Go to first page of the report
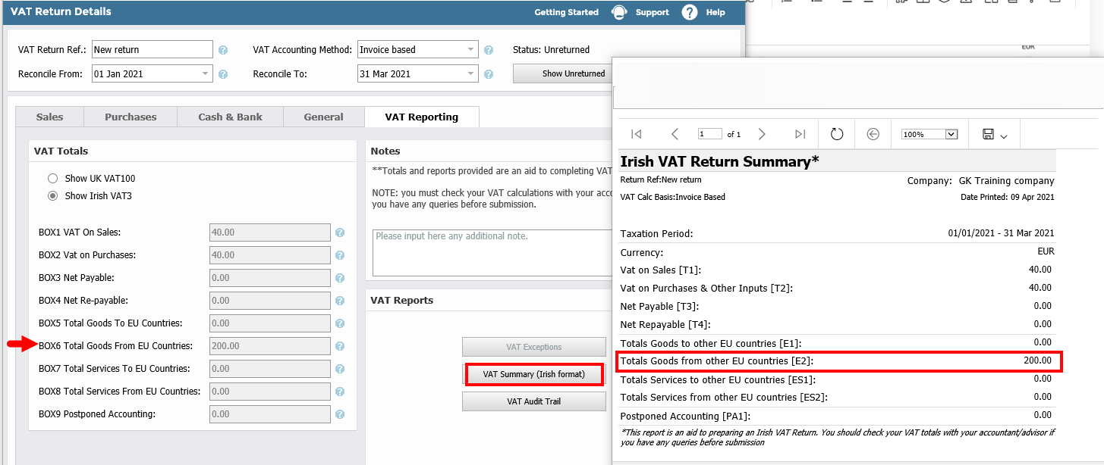The width and height of the screenshot is (1104, 465). (636, 133)
